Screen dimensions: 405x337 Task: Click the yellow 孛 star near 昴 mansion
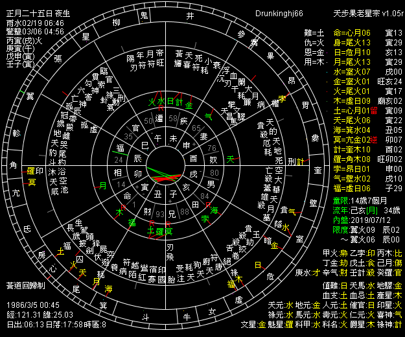tap(283, 98)
